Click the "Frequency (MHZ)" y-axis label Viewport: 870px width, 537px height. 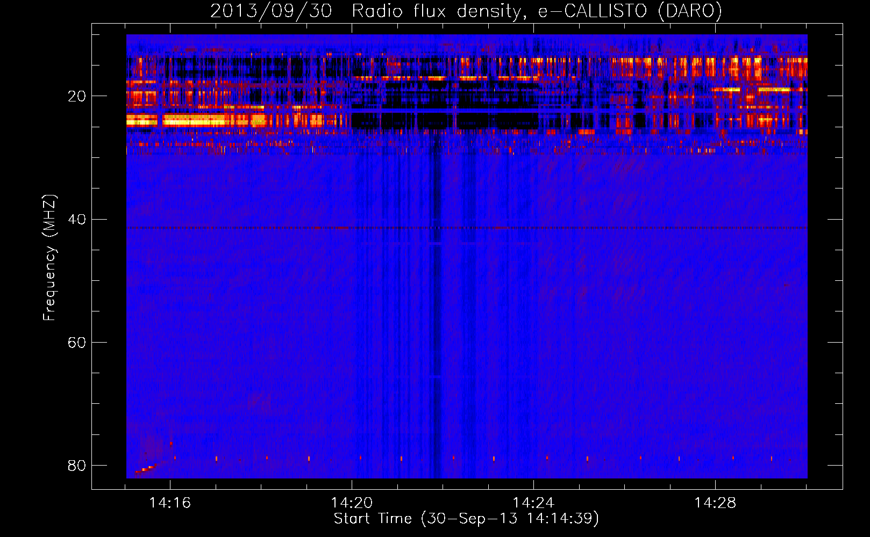(x=49, y=258)
